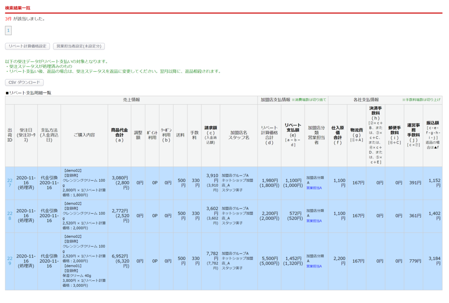Select page 1 in the pagination

8,31
